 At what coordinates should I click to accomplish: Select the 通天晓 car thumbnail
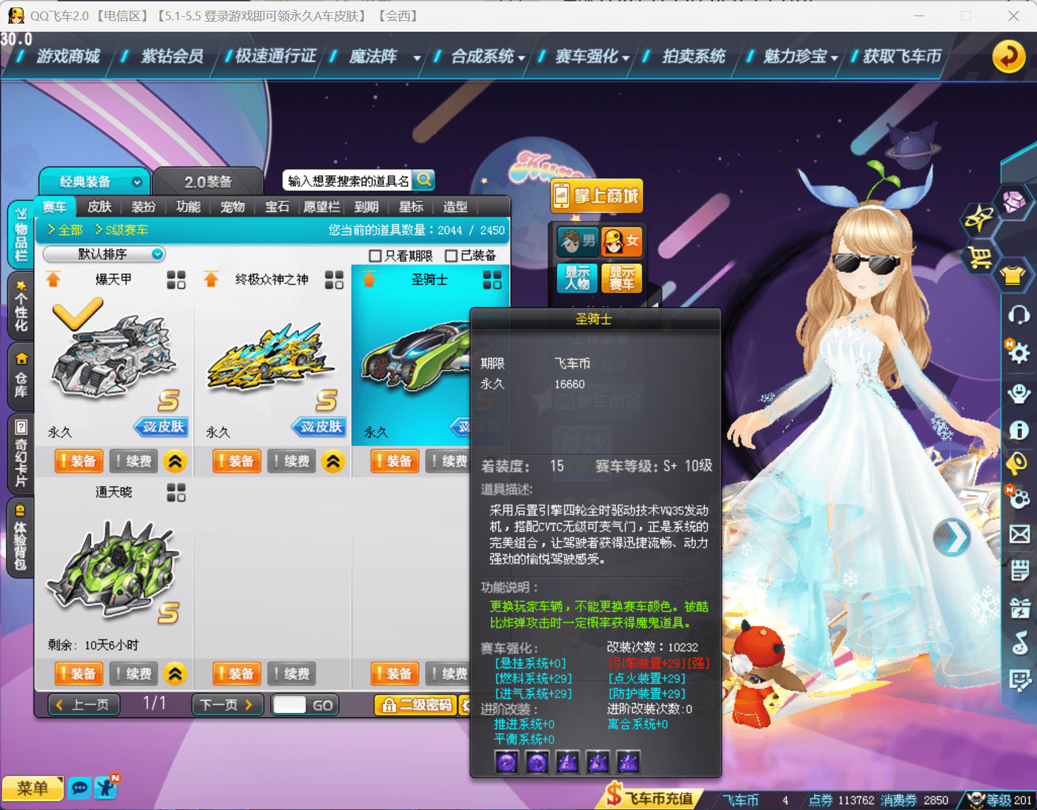tap(113, 569)
